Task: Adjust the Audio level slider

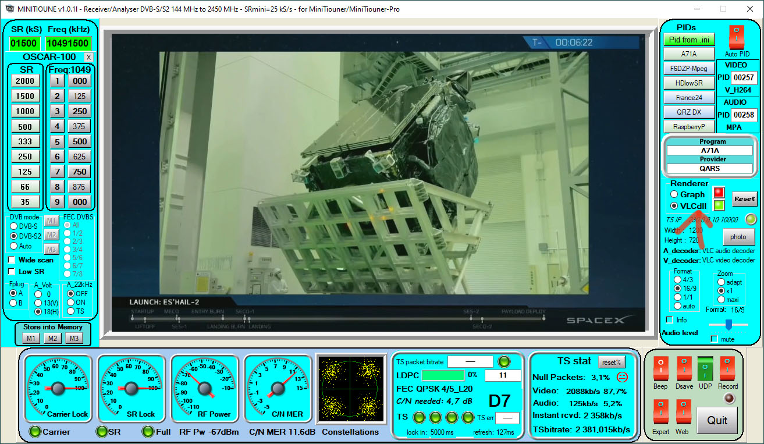Action: [729, 324]
